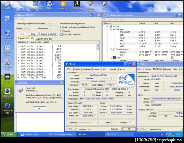Collapse the Voltages tree node

110,30
